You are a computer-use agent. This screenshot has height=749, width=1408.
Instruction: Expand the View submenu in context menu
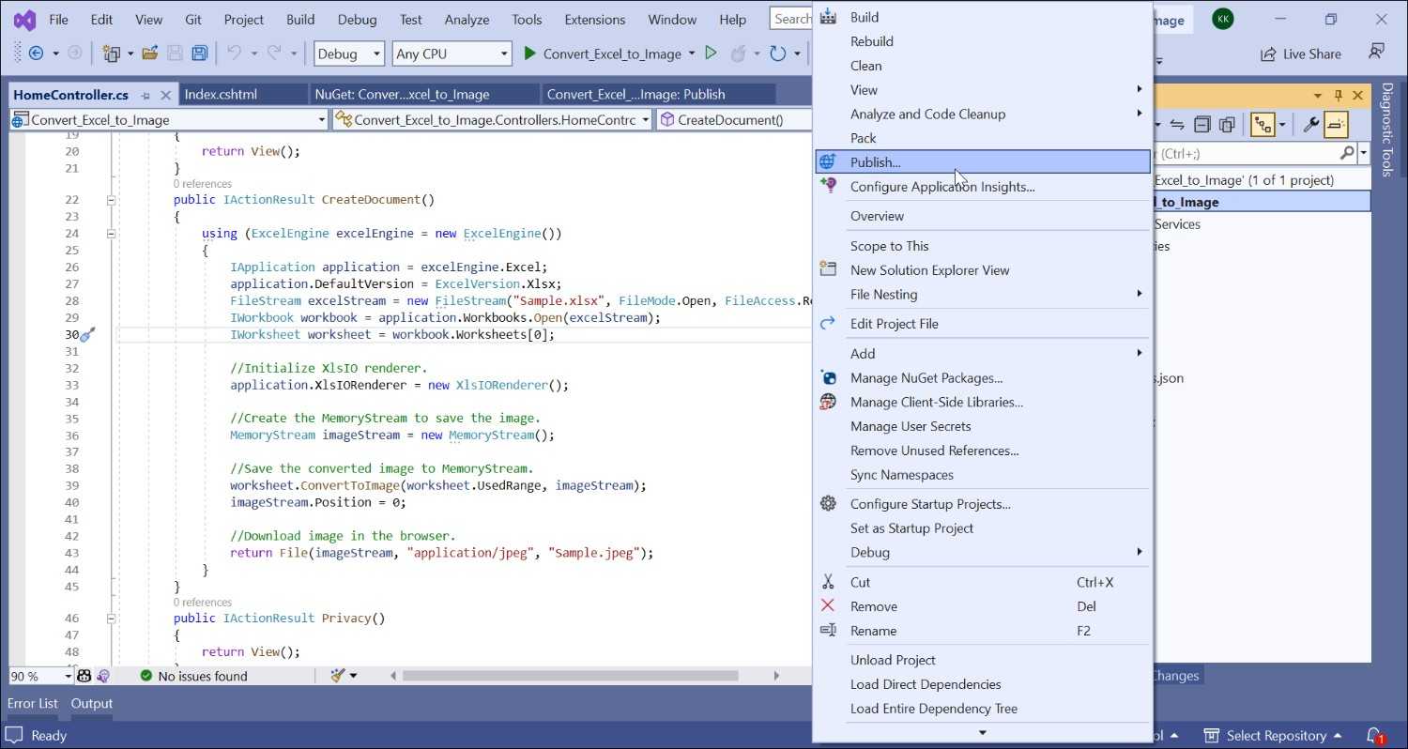(x=982, y=90)
